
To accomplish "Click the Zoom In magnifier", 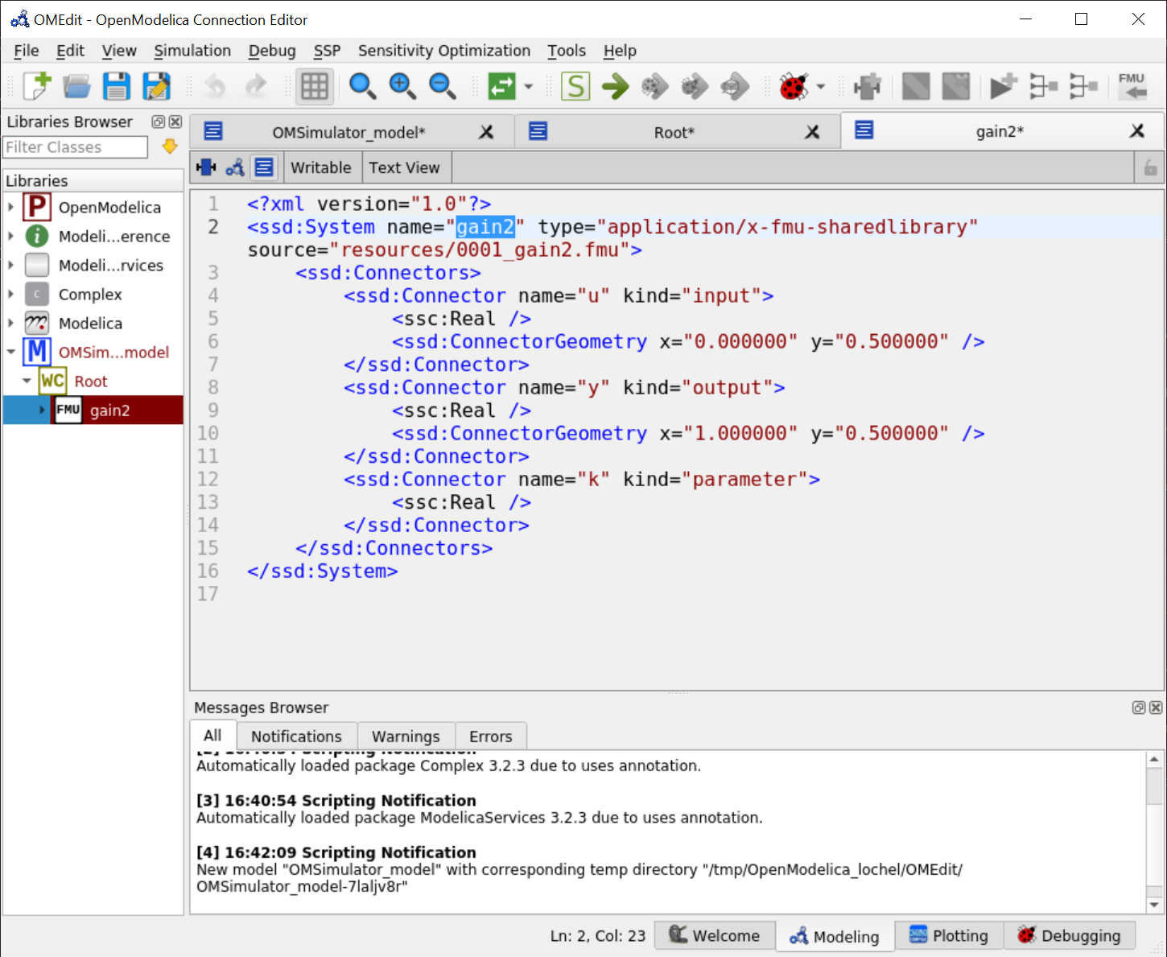I will tap(402, 86).
